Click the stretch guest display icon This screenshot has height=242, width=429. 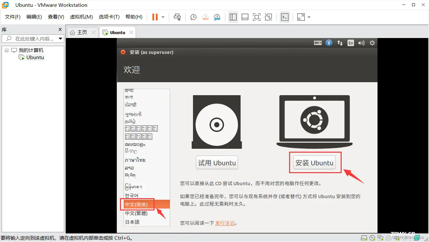301,17
